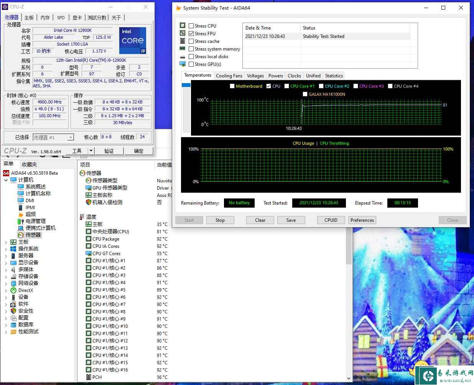This screenshot has height=385, width=474.
Task: Enable the Stress cache checkbox
Action: 191,41
